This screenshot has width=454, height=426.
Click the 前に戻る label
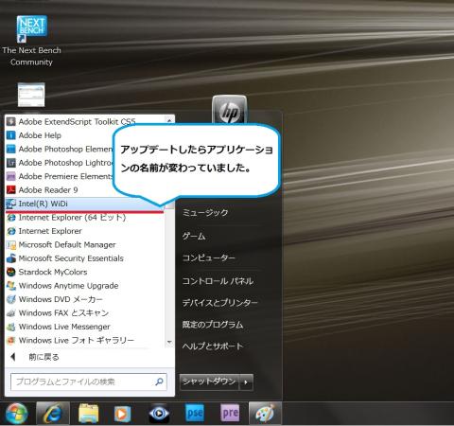coord(44,357)
